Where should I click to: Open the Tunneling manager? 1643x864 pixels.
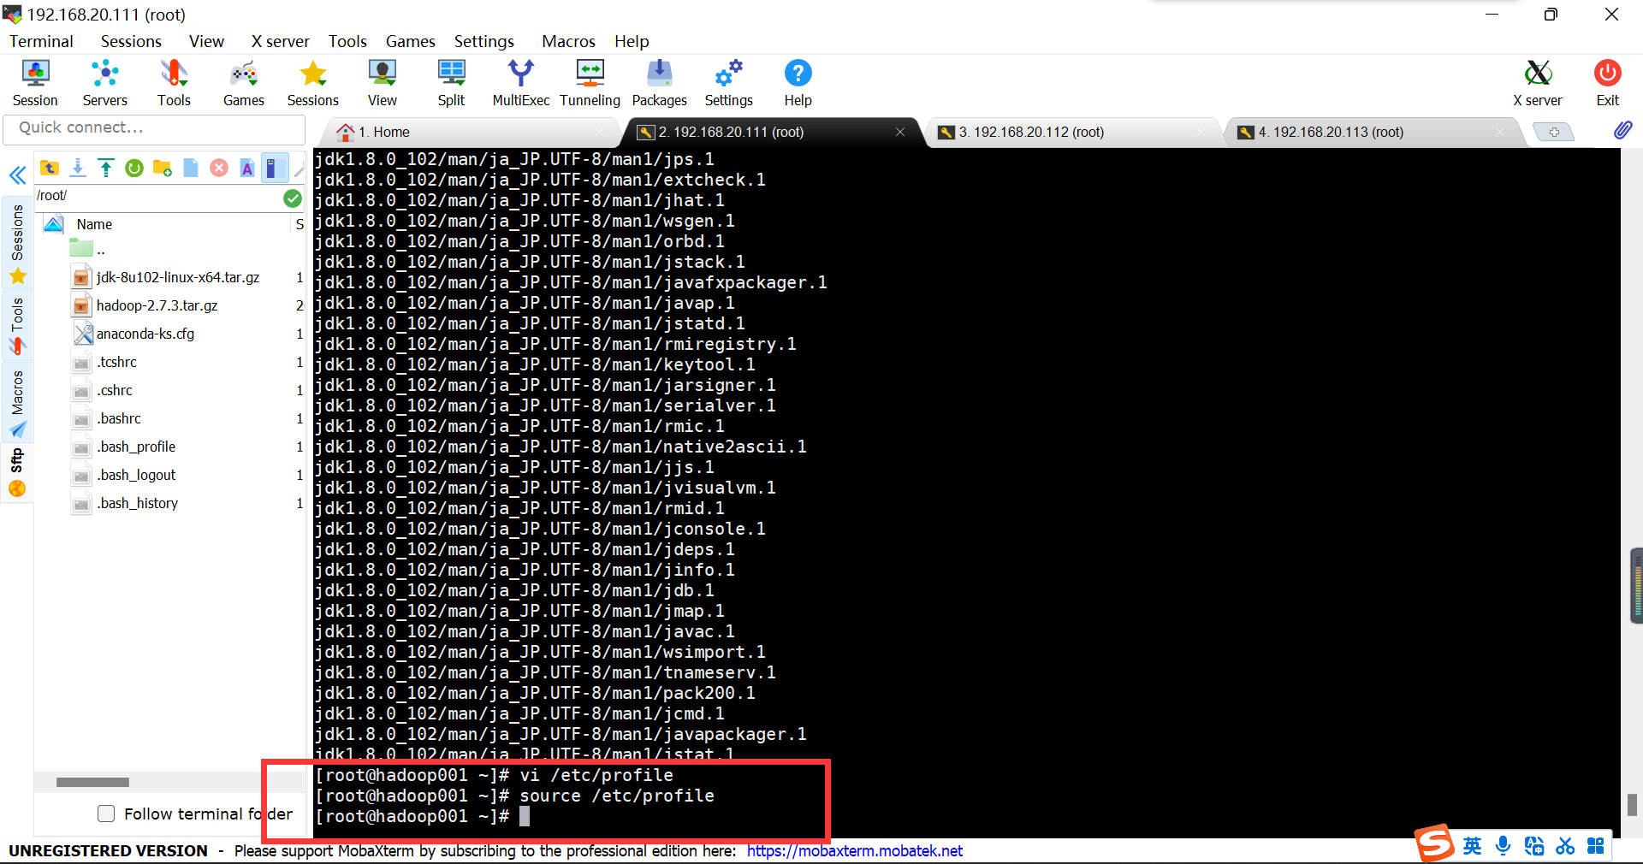tap(590, 83)
